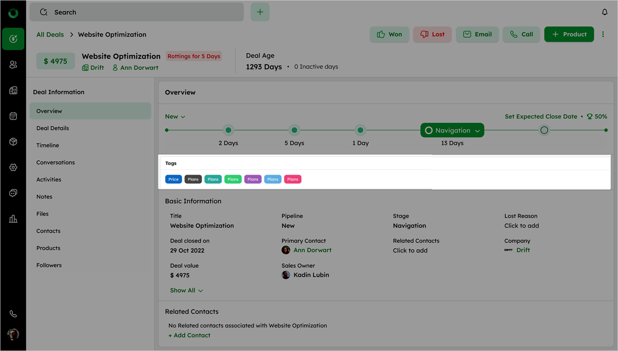The image size is (618, 351).
Task: Click the empty final stage circle in the pipeline
Action: coord(544,130)
